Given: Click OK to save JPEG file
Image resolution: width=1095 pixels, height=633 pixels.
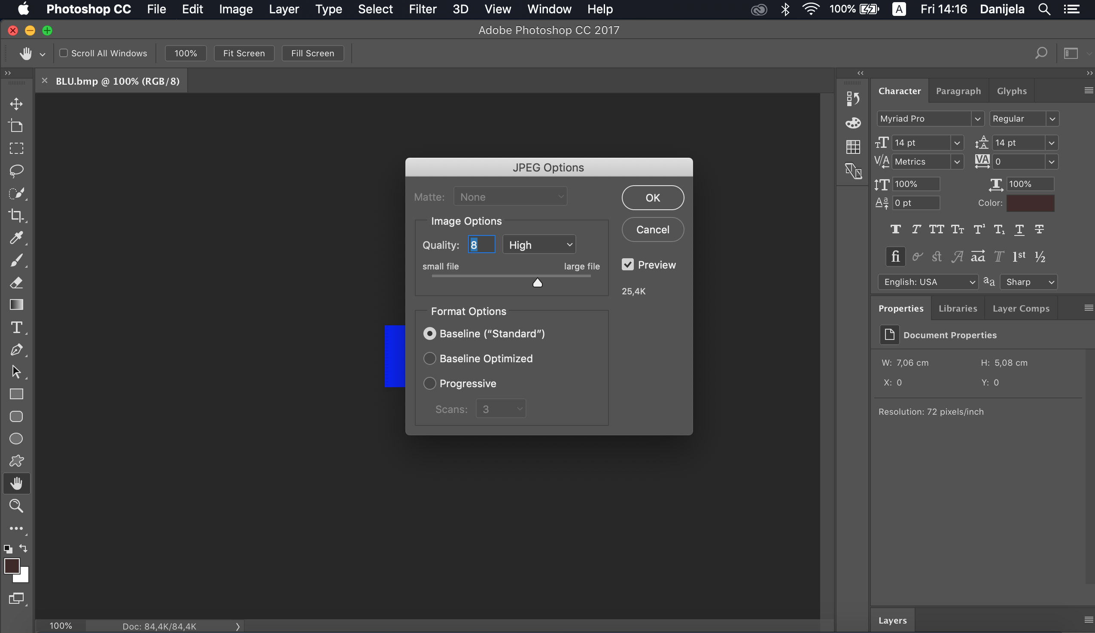Looking at the screenshot, I should pos(652,197).
